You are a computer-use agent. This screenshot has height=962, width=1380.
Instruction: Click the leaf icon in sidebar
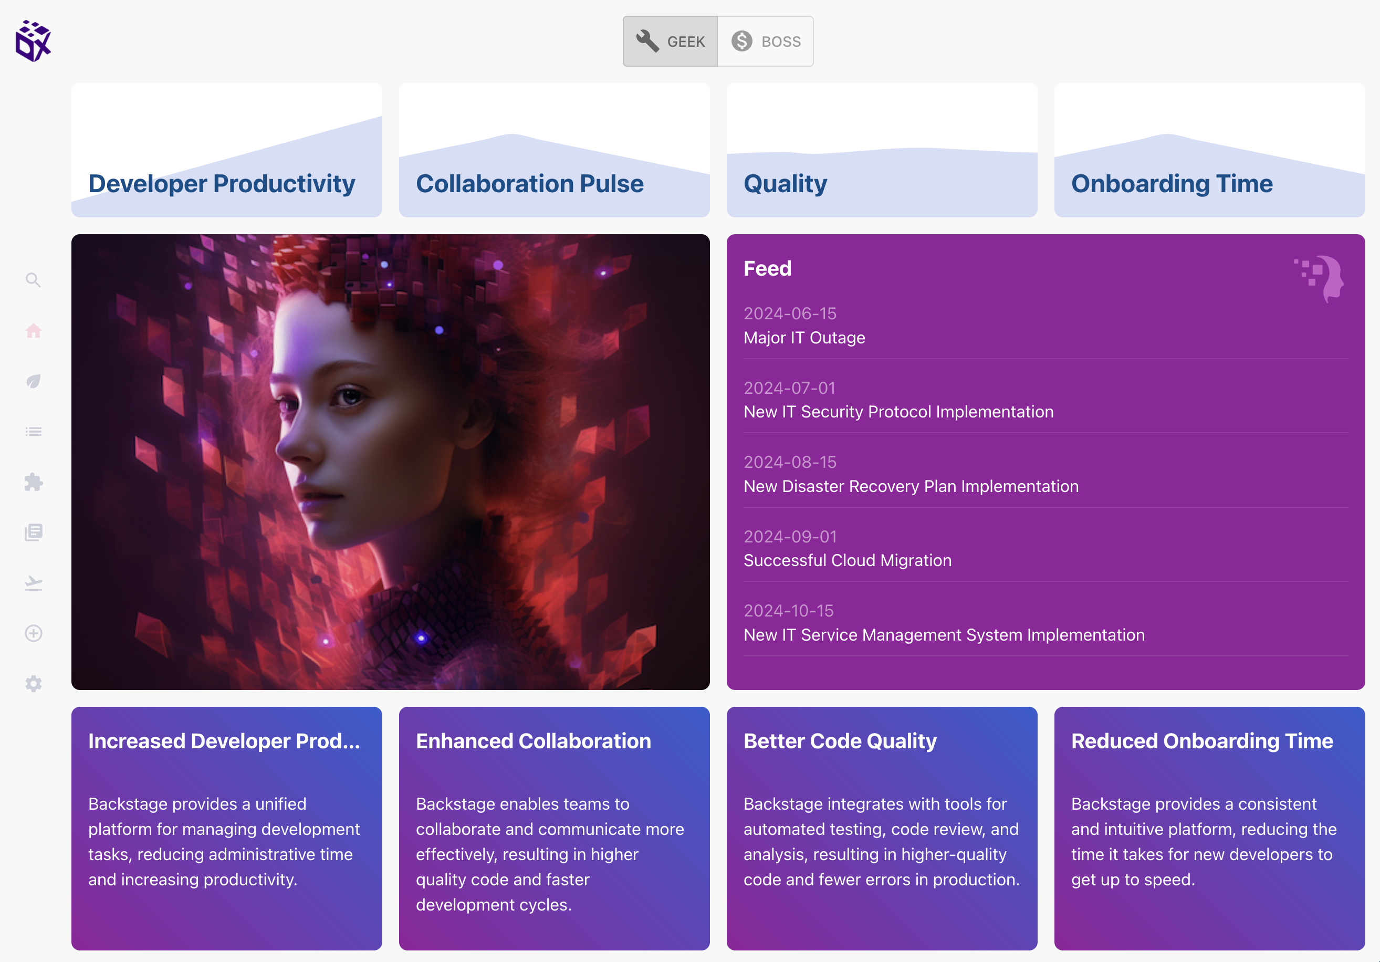33,381
